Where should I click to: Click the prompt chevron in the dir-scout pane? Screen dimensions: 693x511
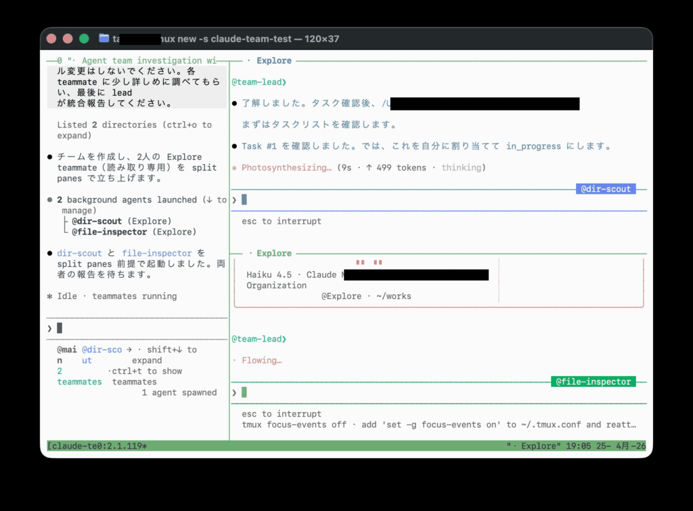(235, 199)
